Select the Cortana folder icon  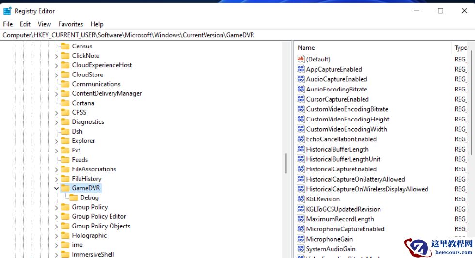point(65,103)
